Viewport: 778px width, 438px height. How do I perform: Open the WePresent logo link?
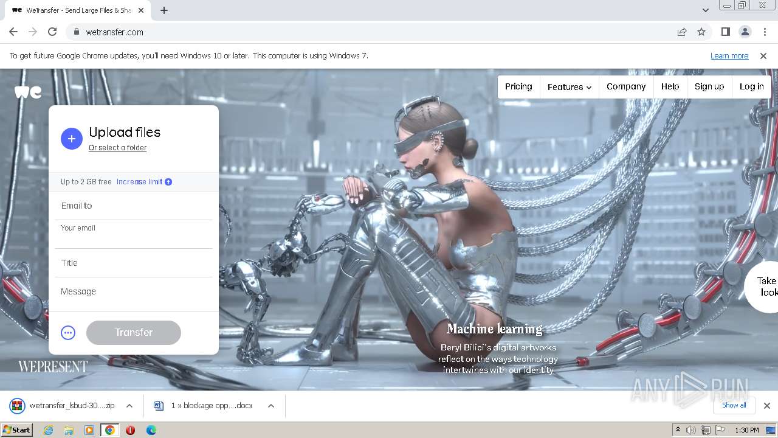coord(53,366)
